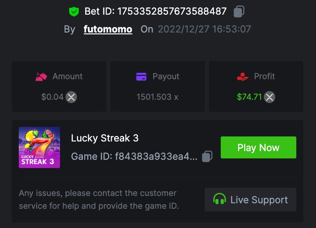Viewport: 316px width, 228px height.
Task: Click the currency icon beside $74.71
Action: click(270, 97)
